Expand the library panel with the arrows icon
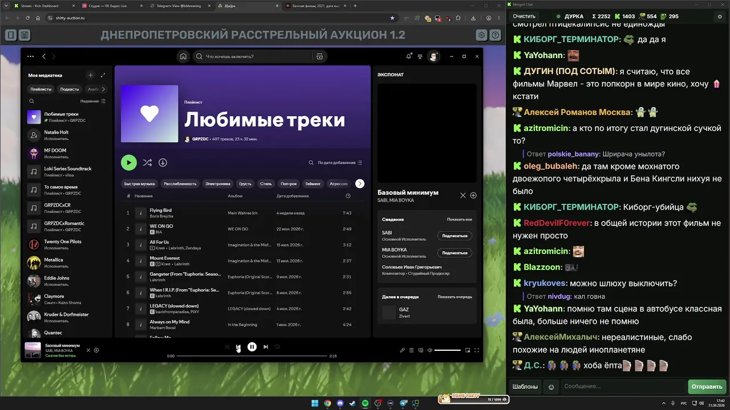This screenshot has height=410, width=730. (103, 75)
